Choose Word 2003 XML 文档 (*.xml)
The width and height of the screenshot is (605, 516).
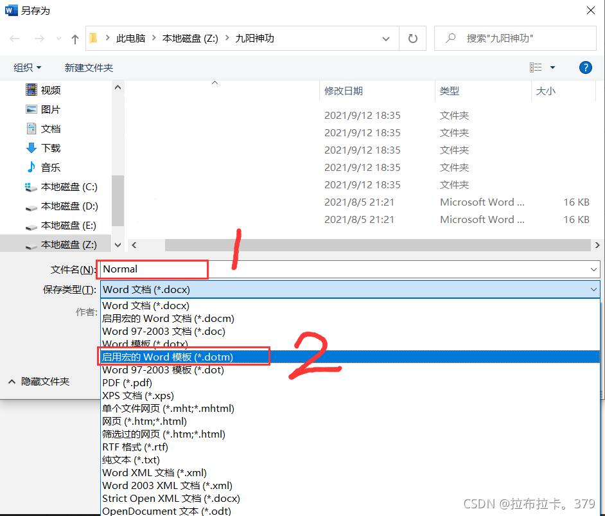(x=350, y=485)
